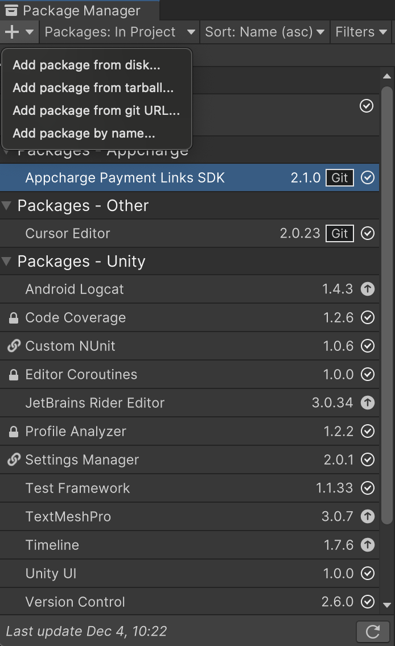Click installed checkmark for Custom NUnit
Screen dimensions: 395x646
click(367, 346)
